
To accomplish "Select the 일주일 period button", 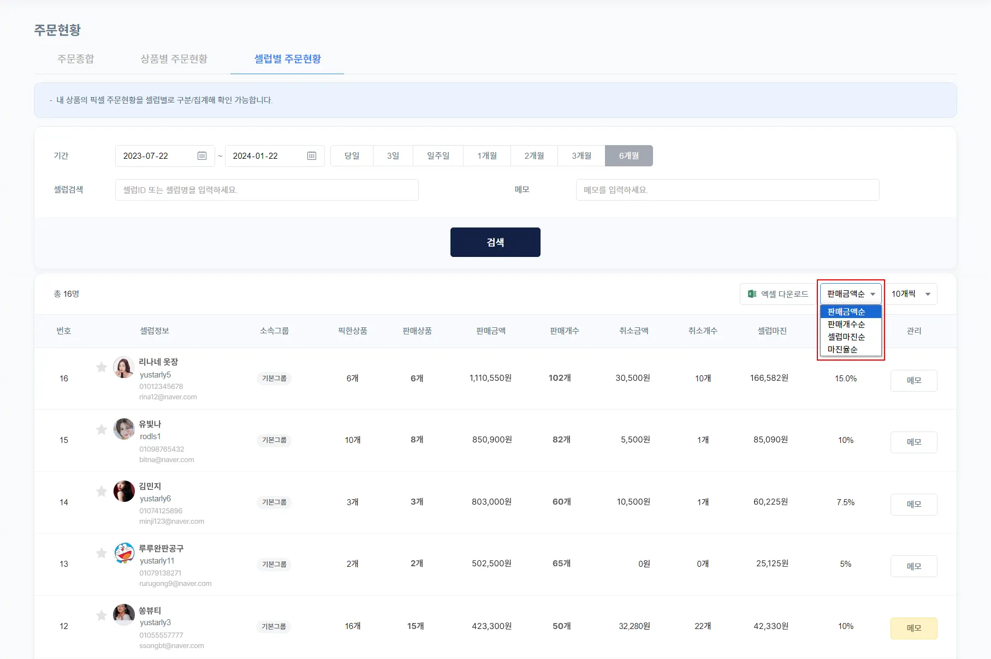I will coord(438,155).
